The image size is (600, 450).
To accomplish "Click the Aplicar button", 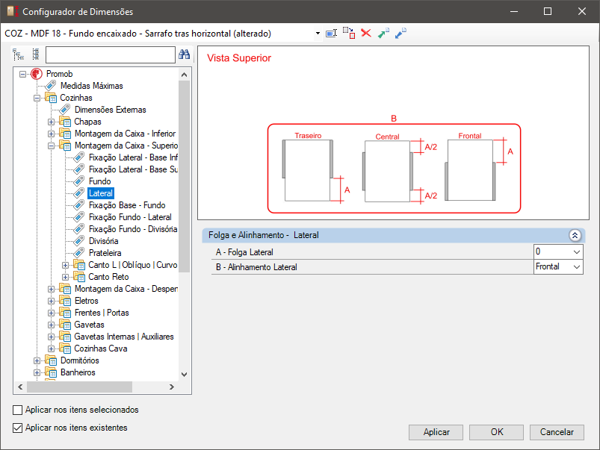I will tap(436, 432).
